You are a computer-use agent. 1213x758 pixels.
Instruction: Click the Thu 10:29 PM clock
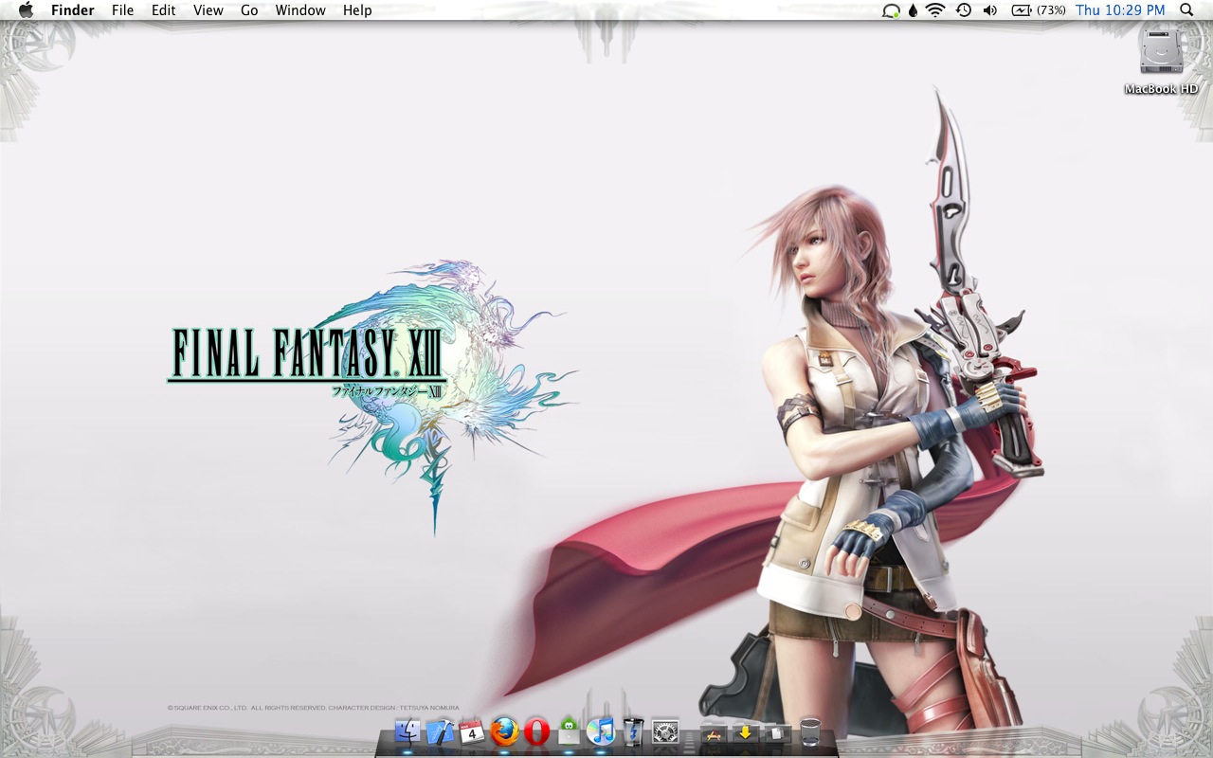1121,10
